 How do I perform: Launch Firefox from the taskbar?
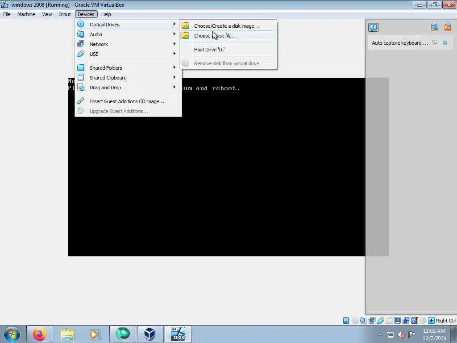[39, 334]
